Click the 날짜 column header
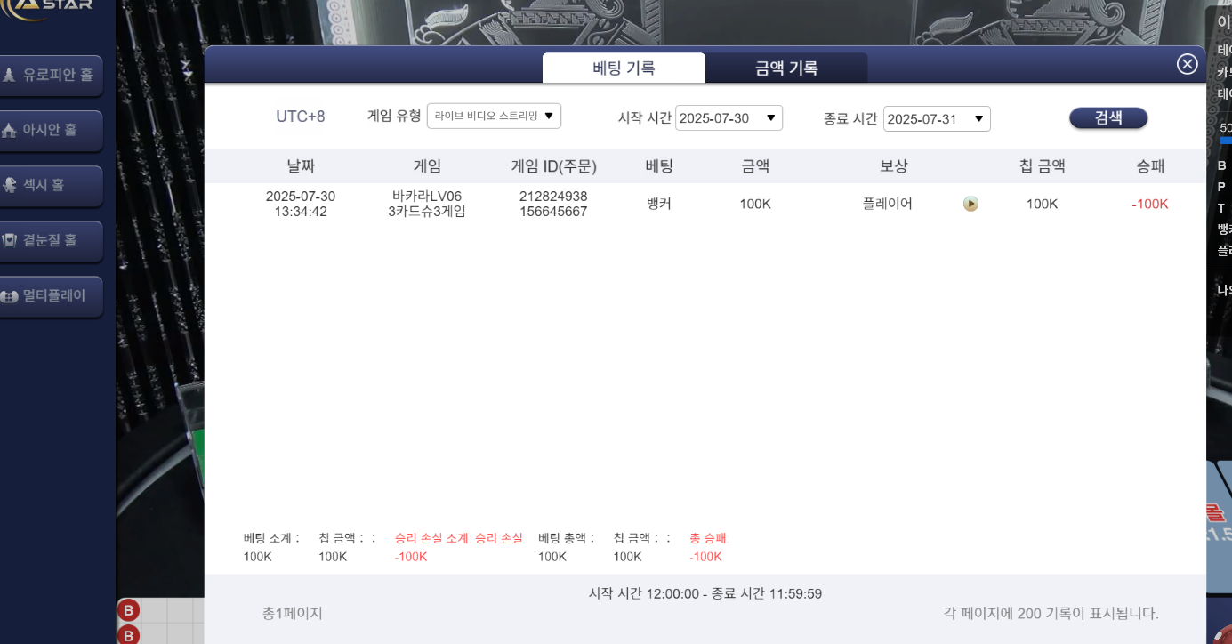This screenshot has width=1232, height=644. click(x=301, y=166)
